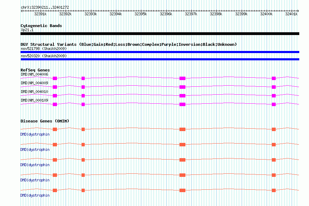Click the nsv521798 (Shaikh2009) variant label
Viewport: 309px width, 206px height.
[x=44, y=49]
